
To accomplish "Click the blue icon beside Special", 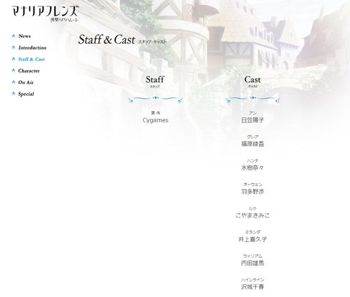I will pos(14,94).
